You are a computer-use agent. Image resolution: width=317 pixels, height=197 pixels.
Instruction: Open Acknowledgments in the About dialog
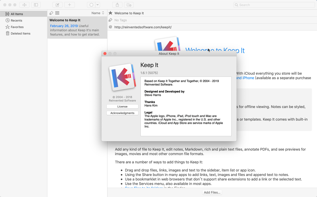122,113
